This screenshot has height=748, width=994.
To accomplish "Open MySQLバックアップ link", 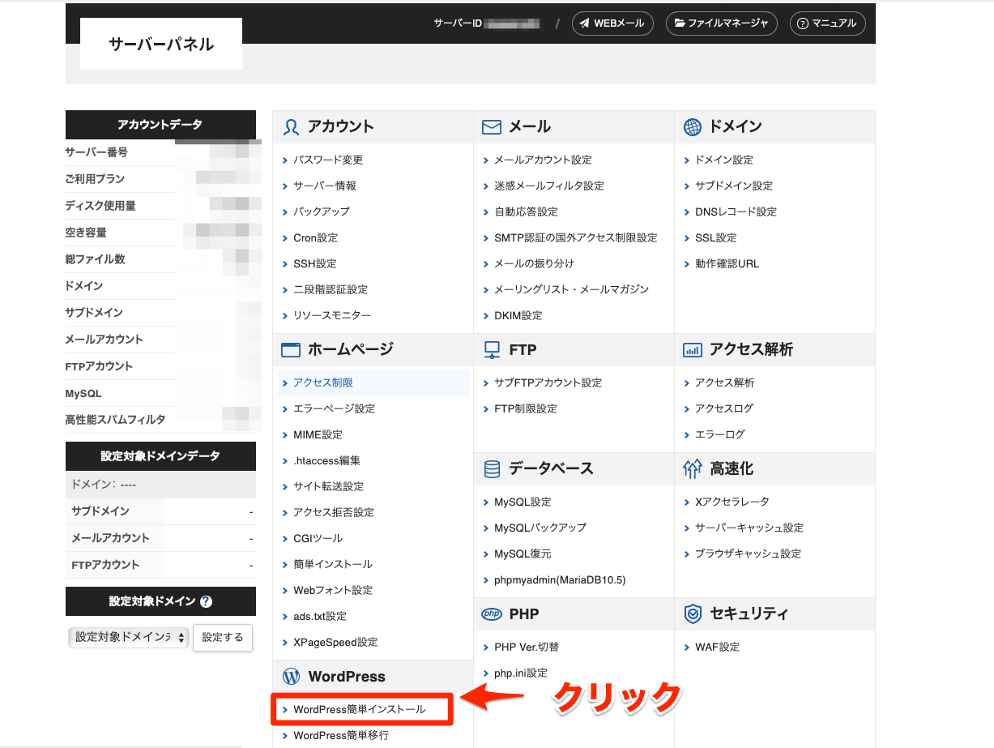I will (540, 528).
